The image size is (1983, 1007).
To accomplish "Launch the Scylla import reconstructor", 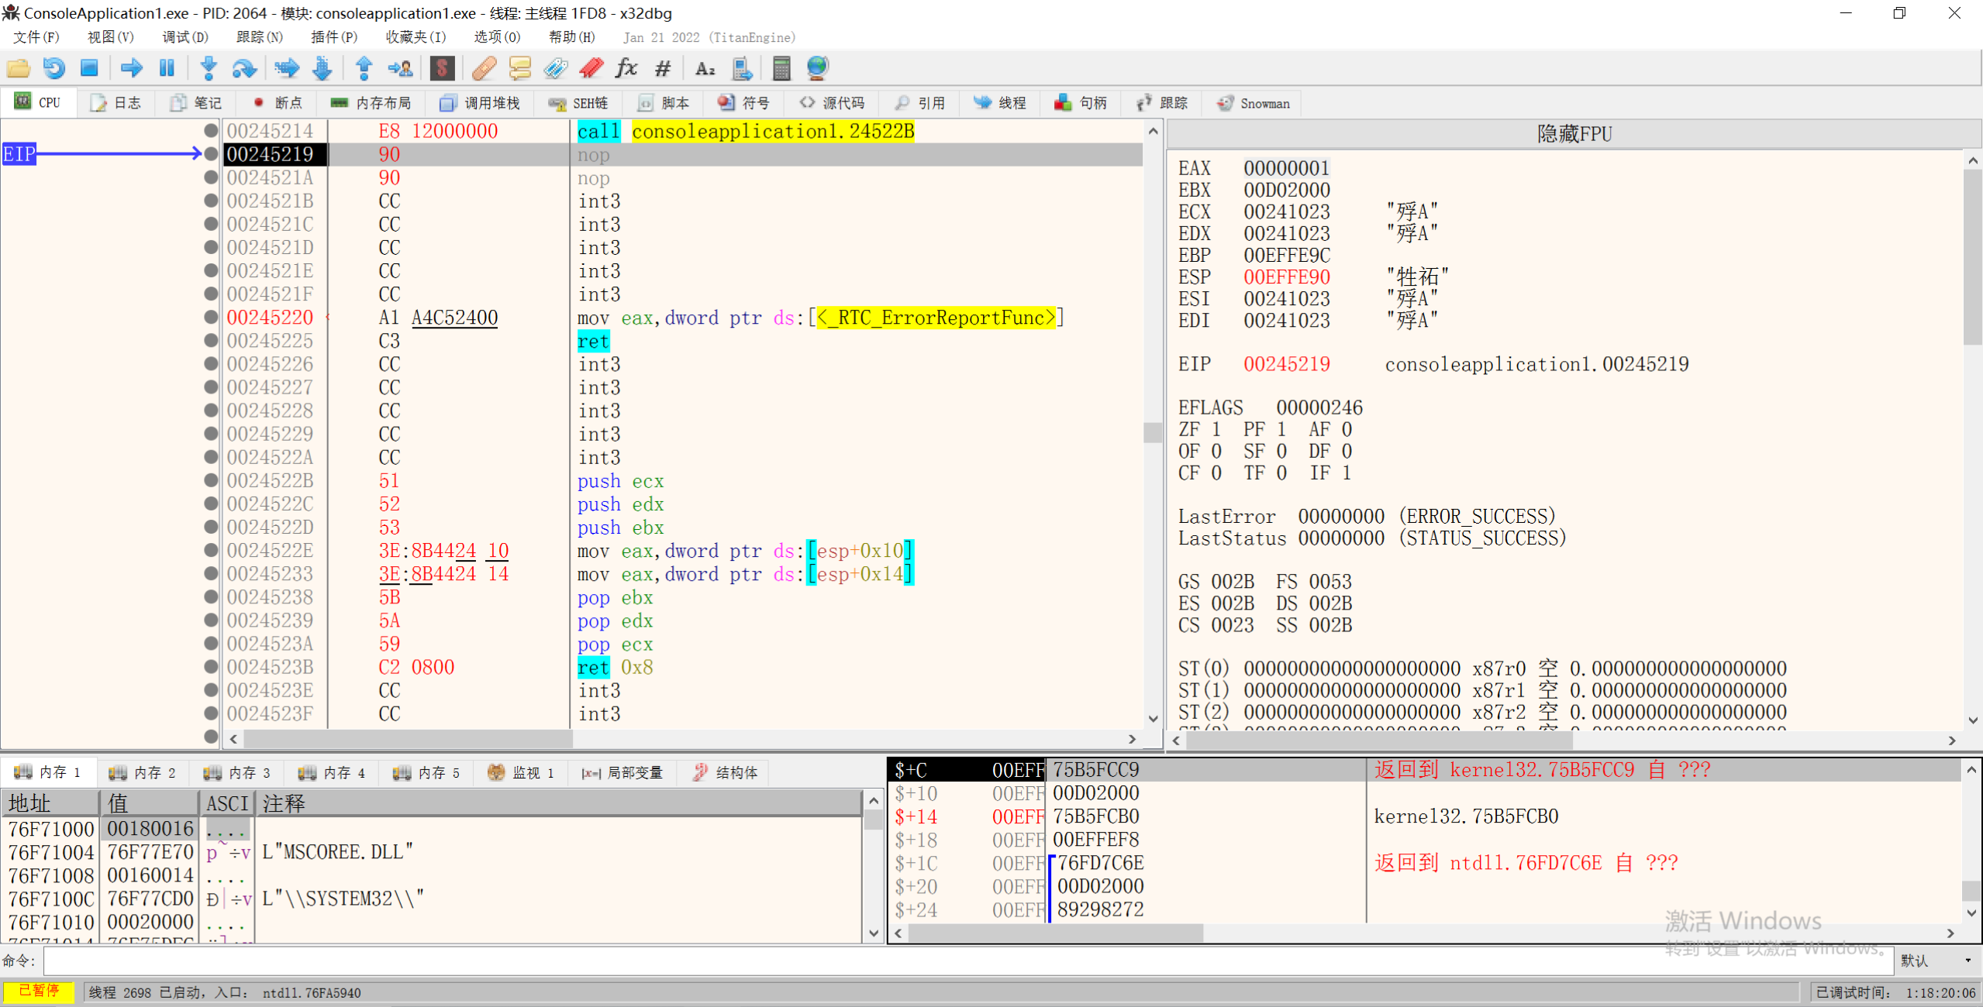I will pos(442,68).
